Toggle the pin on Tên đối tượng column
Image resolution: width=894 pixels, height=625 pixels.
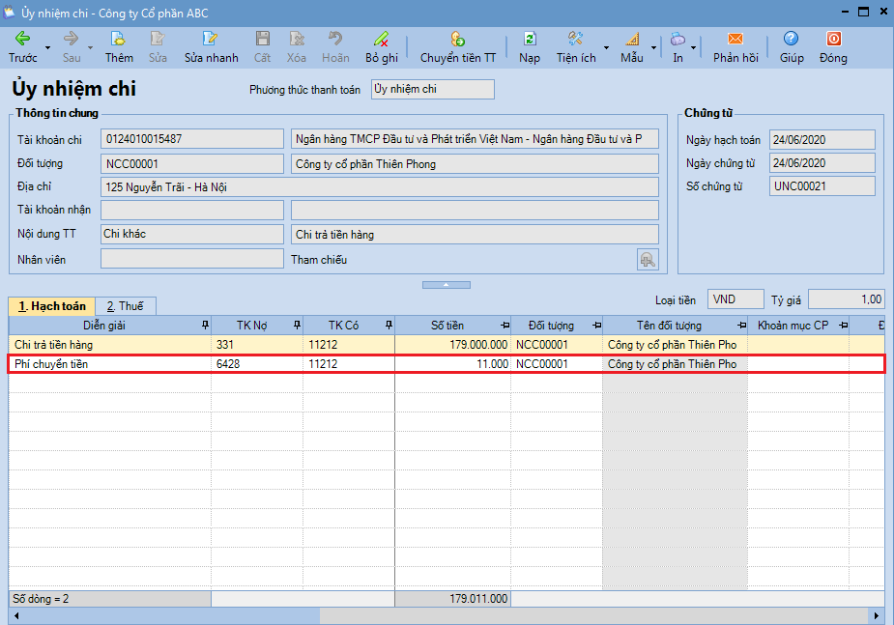(741, 326)
